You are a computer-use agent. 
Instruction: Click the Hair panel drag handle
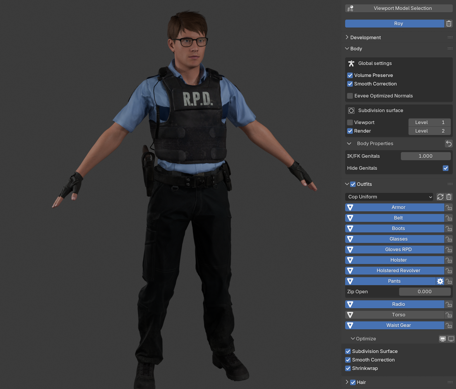coord(450,382)
